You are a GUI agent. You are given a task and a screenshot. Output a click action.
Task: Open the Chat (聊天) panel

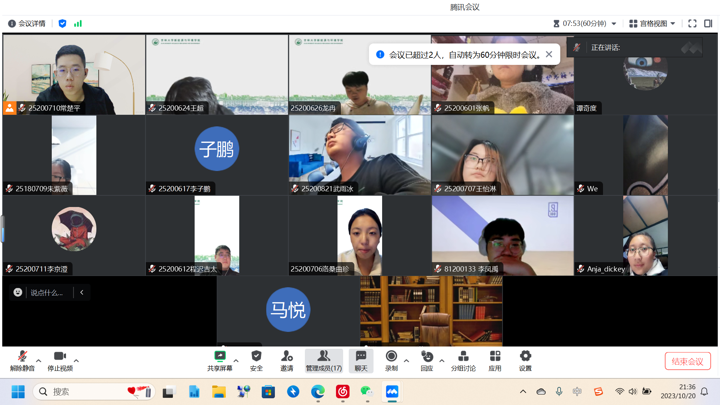coord(361,361)
